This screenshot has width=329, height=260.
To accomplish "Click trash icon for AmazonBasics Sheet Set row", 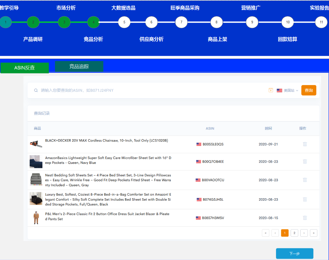I will [305, 162].
